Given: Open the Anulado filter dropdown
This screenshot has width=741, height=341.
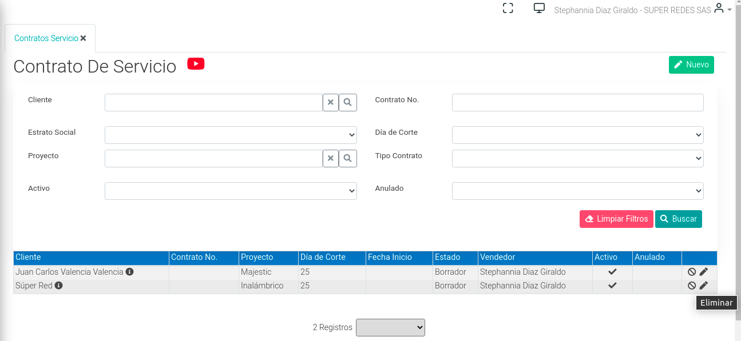Looking at the screenshot, I should click(x=578, y=191).
